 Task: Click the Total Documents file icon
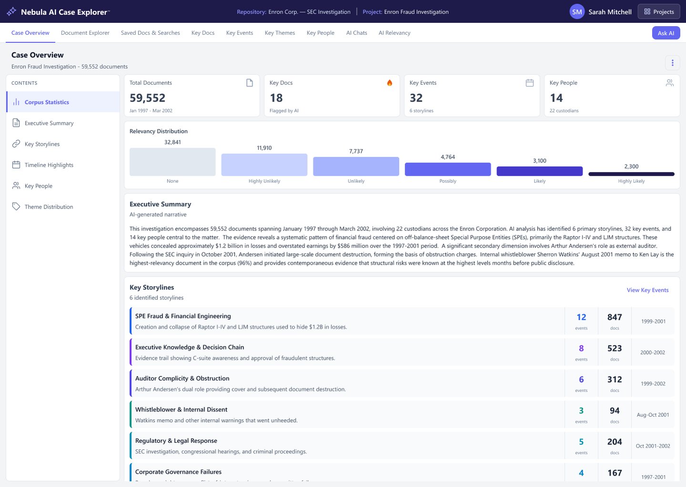click(x=249, y=83)
